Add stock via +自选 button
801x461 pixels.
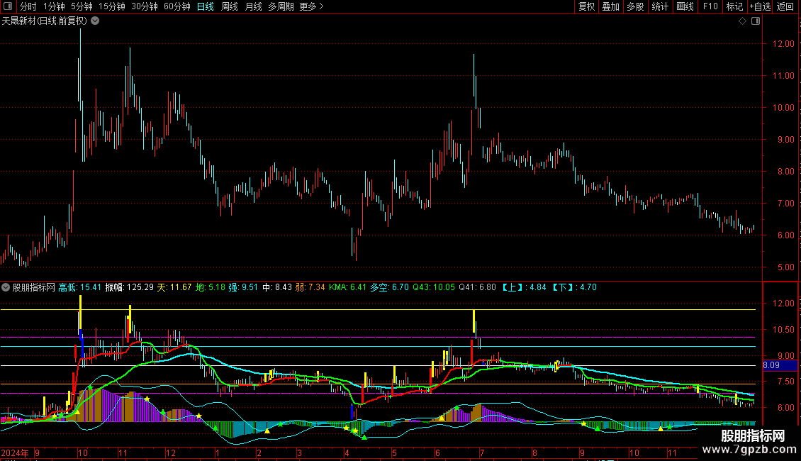[759, 6]
